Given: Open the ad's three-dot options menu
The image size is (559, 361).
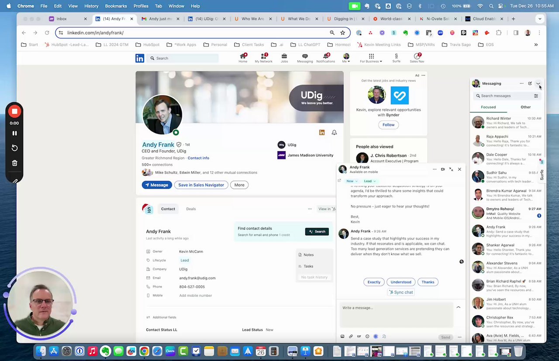Looking at the screenshot, I should coord(423,76).
